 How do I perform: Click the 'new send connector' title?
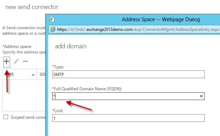pos(32,7)
